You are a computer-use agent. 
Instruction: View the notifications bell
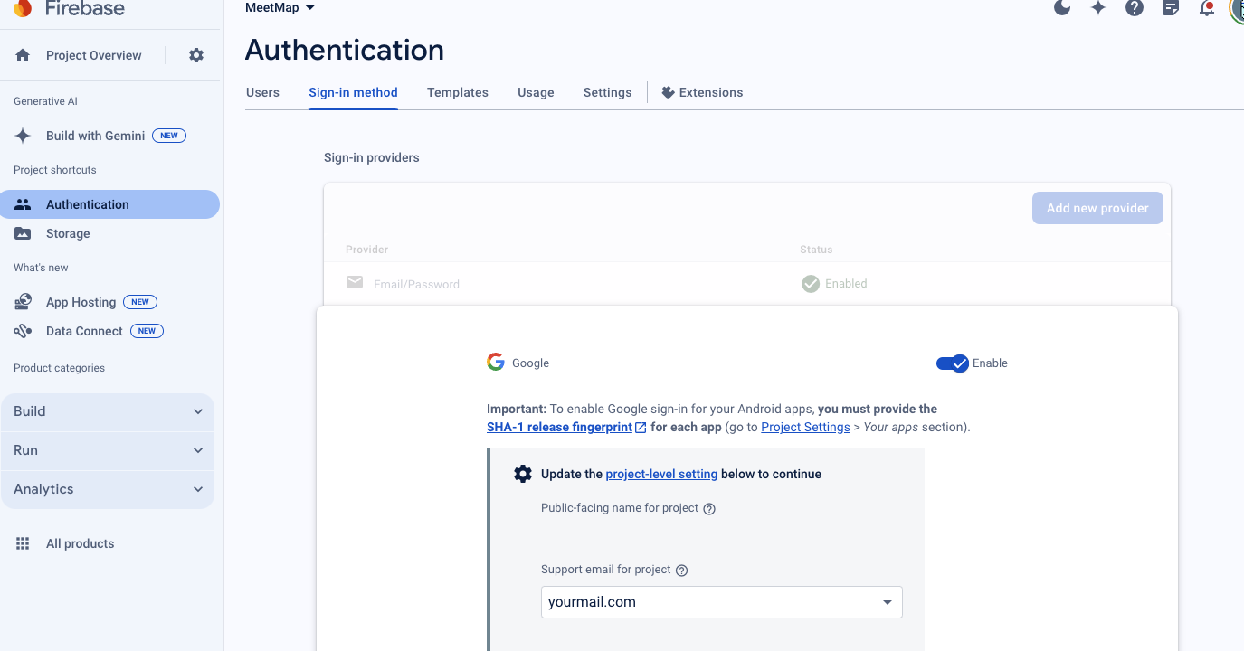(1207, 8)
